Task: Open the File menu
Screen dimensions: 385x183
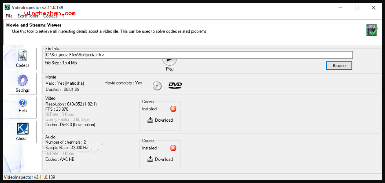Action: click(x=9, y=16)
